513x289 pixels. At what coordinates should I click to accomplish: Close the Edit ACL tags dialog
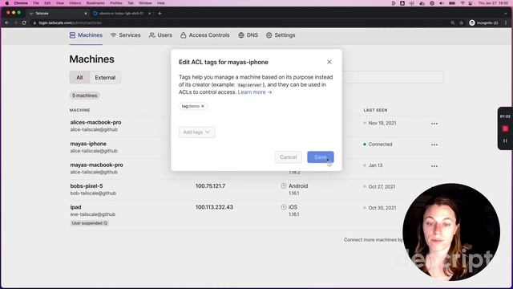pos(329,62)
